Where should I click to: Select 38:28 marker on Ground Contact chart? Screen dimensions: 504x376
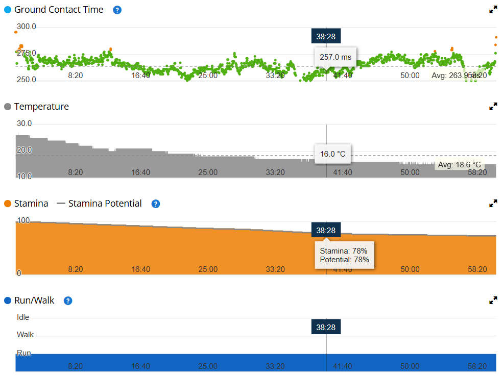click(326, 36)
